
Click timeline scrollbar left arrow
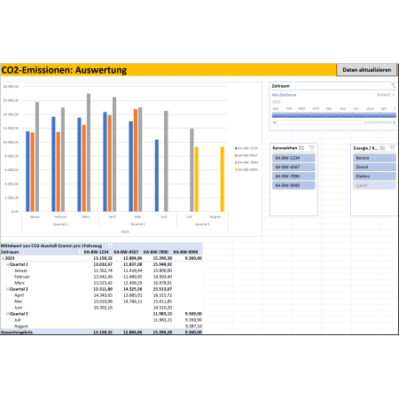(x=275, y=122)
